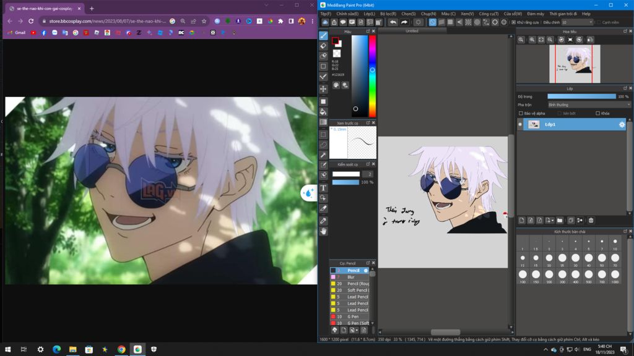634x356 pixels.
Task: Open the Điều chỉnh correction dropdown
Action: 577,22
